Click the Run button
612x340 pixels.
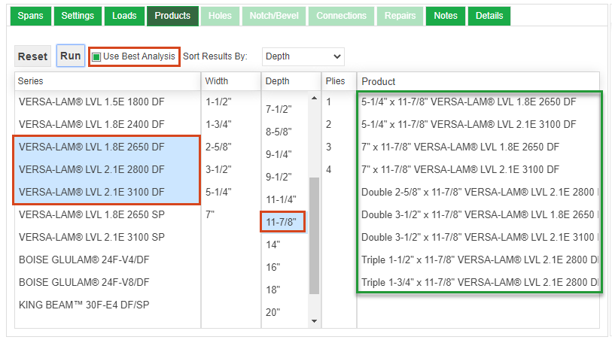pos(71,56)
